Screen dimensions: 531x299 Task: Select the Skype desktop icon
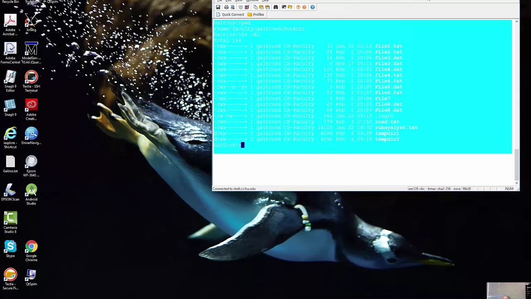[10, 248]
